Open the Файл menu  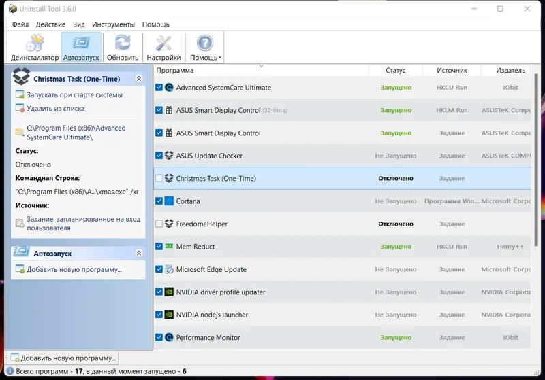[x=20, y=24]
